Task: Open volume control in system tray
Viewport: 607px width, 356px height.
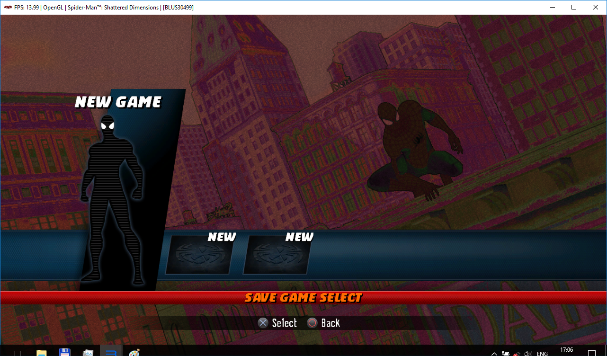Action: (528, 353)
